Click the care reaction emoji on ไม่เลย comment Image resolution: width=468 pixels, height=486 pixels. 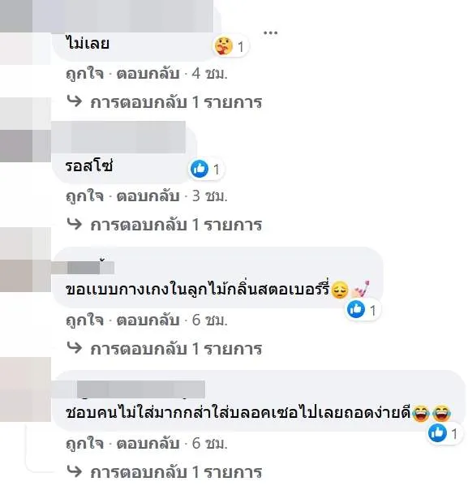click(224, 46)
